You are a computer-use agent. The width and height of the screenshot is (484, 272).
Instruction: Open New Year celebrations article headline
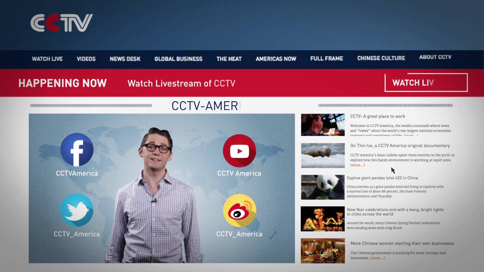(x=395, y=212)
